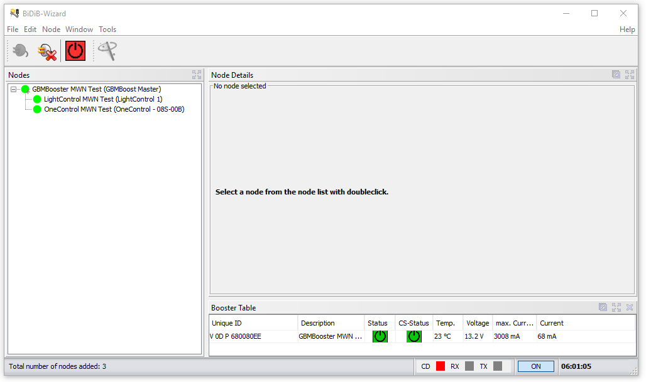This screenshot has width=646, height=382.
Task: Open the Edit menu
Action: [30, 29]
